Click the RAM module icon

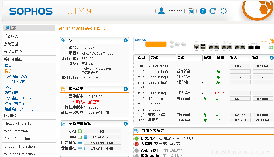(80, 137)
